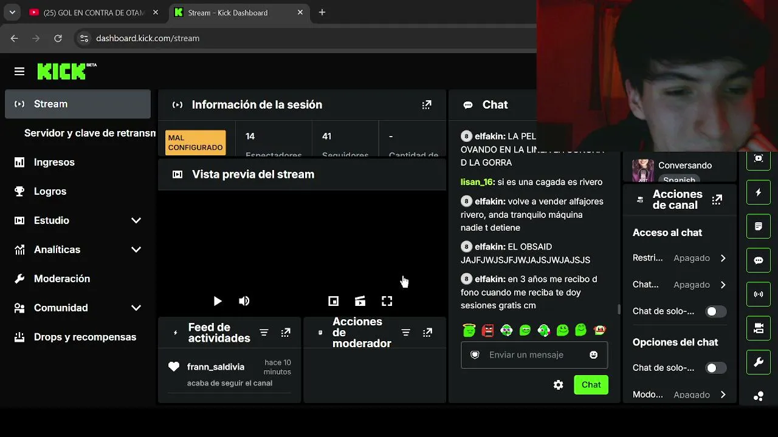Open the hamburger menu beside the Kick logo
This screenshot has width=778, height=437.
click(19, 72)
